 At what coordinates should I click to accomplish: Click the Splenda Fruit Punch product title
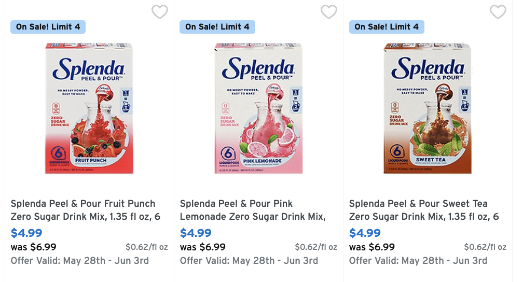(83, 210)
